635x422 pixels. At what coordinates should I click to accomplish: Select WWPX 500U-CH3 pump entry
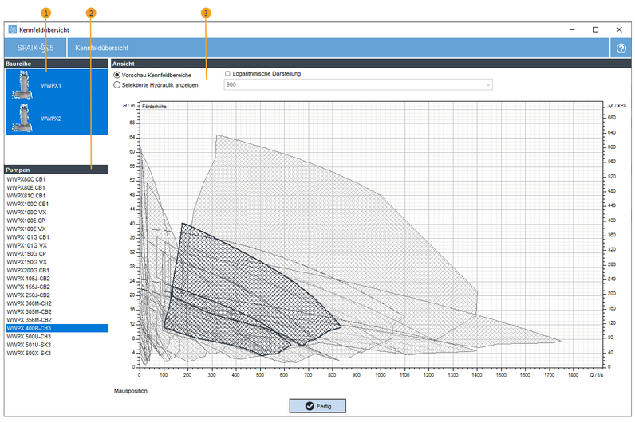[29, 336]
